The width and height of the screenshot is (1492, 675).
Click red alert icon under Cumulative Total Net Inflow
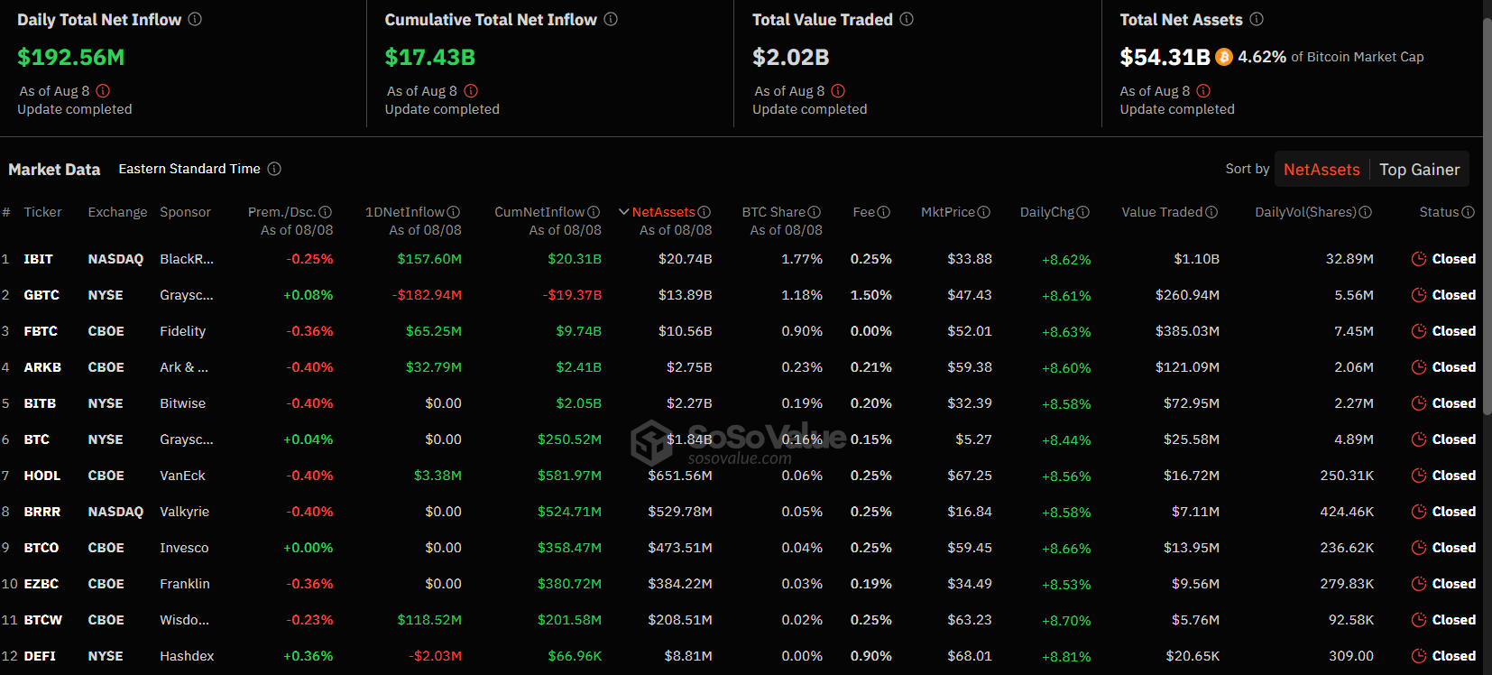coord(471,91)
